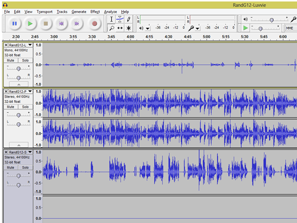Open the Generate menu
The width and height of the screenshot is (297, 223).
79,12
